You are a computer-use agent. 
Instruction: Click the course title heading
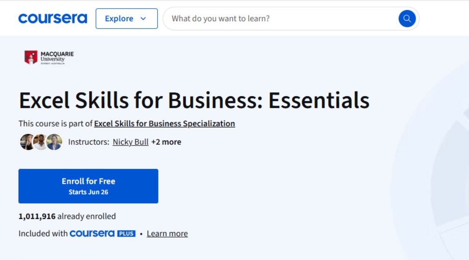pyautogui.click(x=194, y=100)
